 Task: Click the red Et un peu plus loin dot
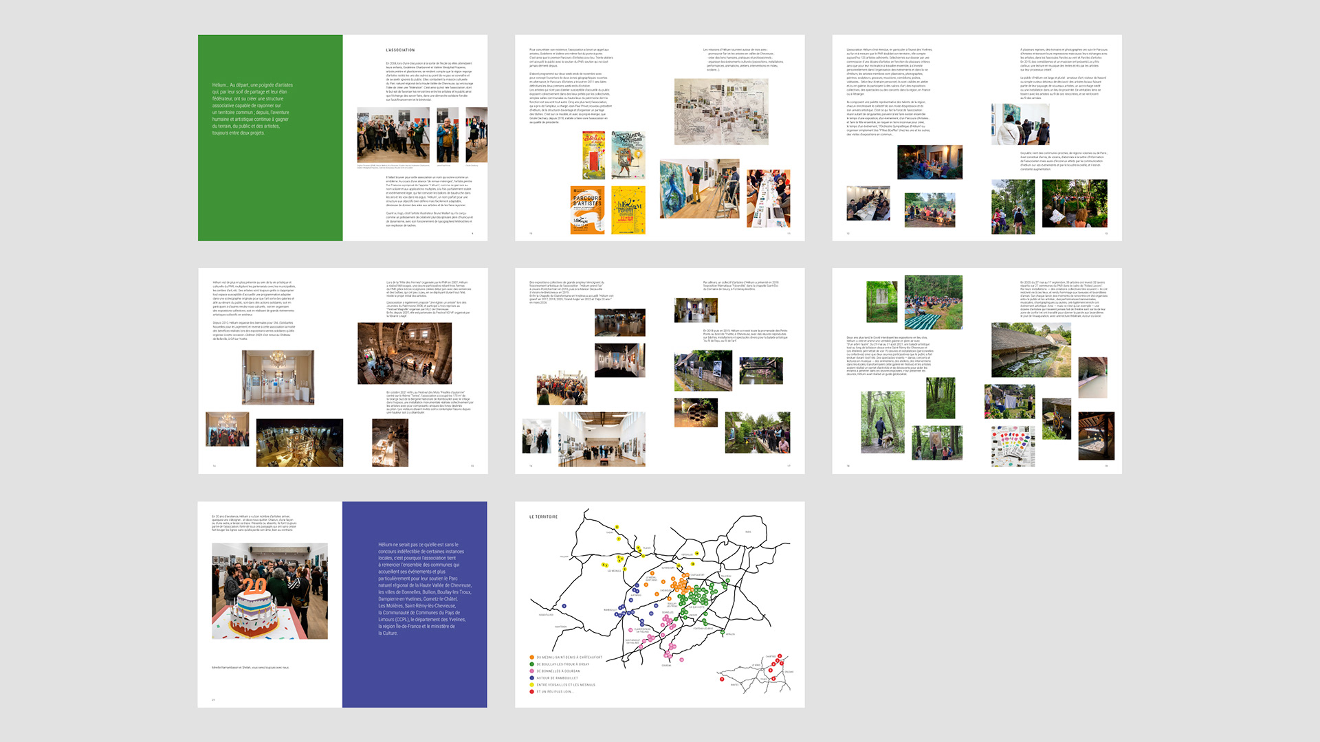[531, 692]
